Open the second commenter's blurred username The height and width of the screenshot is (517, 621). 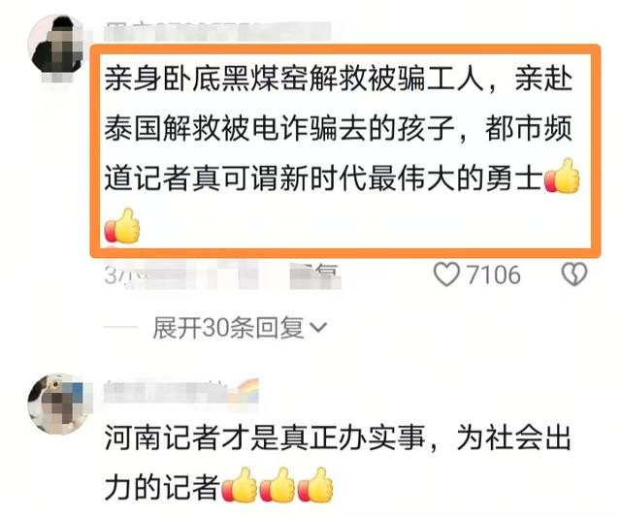coord(166,391)
